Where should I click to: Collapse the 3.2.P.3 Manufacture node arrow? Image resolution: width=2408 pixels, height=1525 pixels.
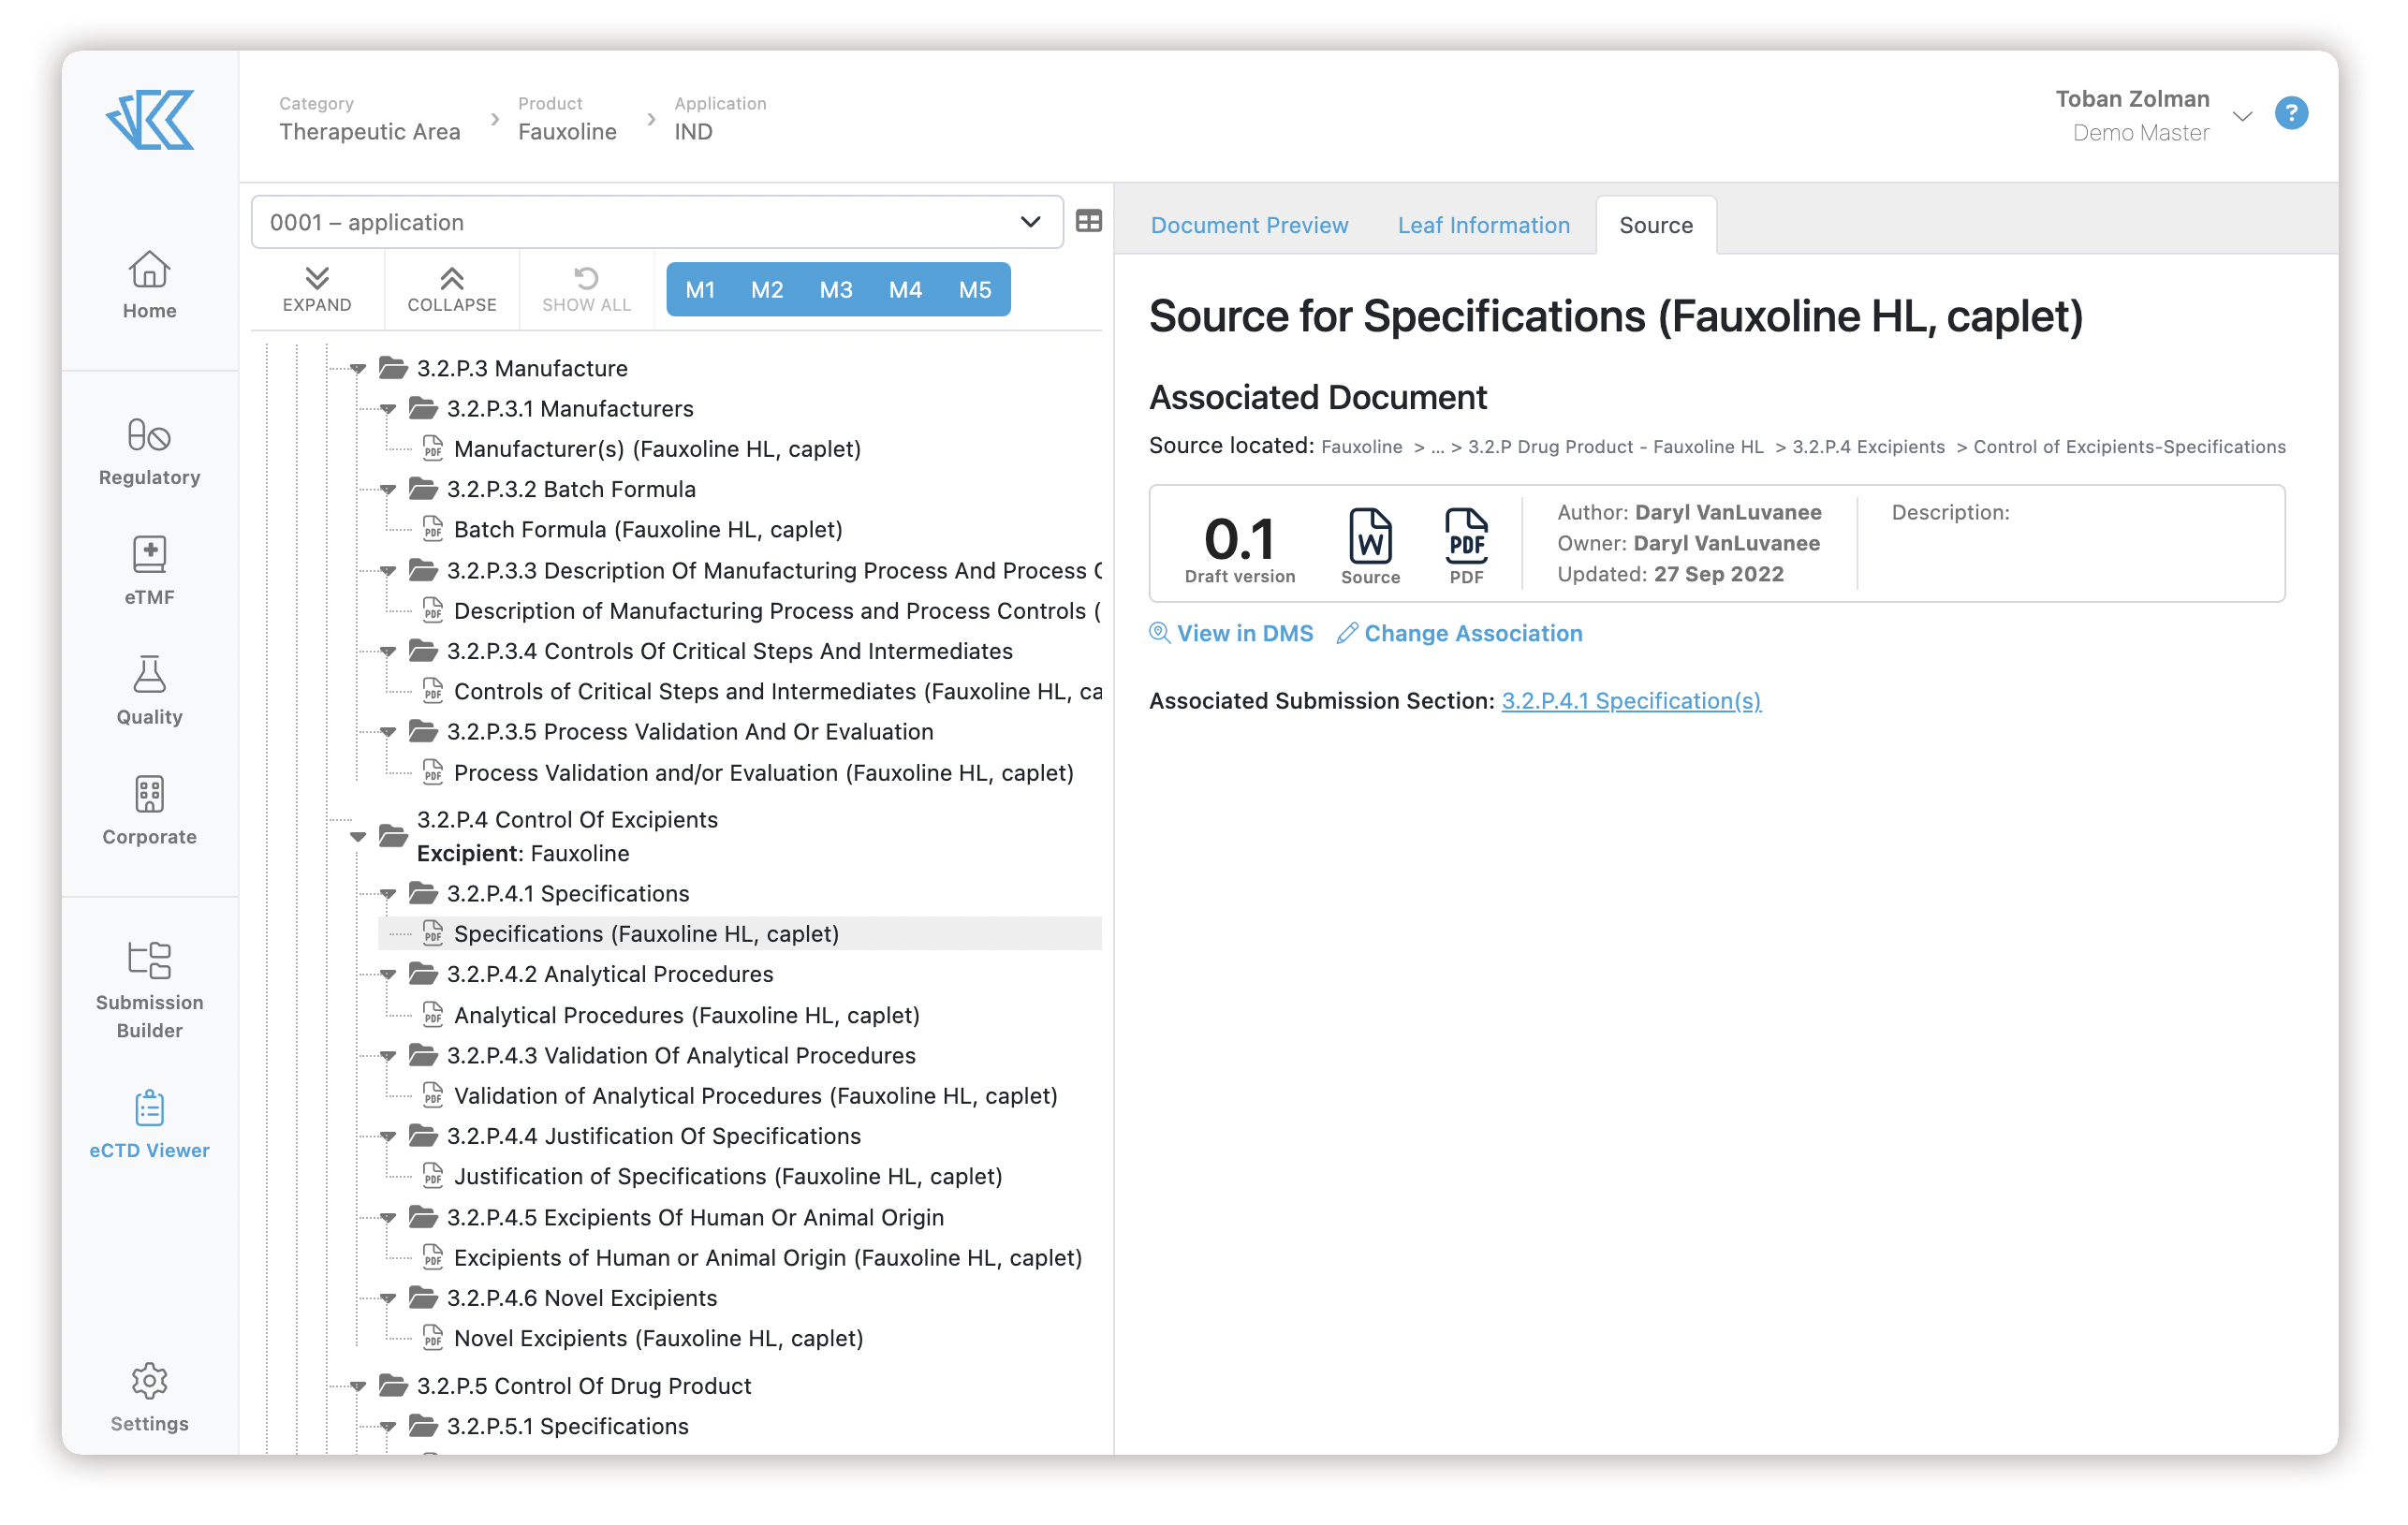coord(358,369)
